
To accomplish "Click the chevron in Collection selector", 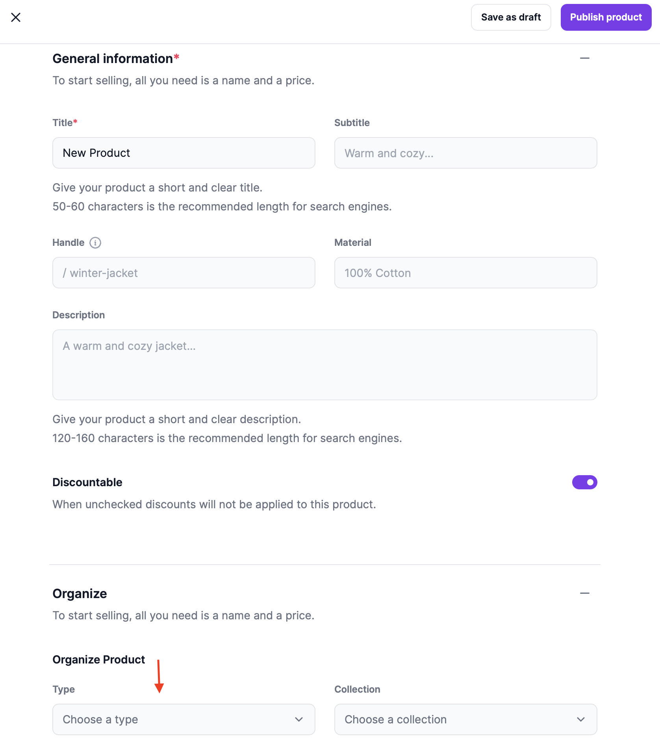I will click(x=581, y=719).
